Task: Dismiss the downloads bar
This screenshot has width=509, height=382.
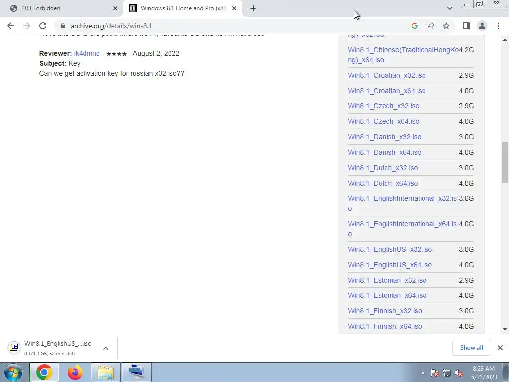Action: tap(500, 348)
